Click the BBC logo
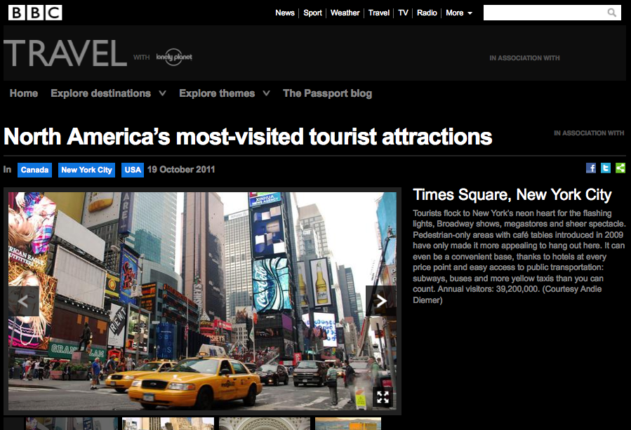631x430 pixels. (x=35, y=13)
